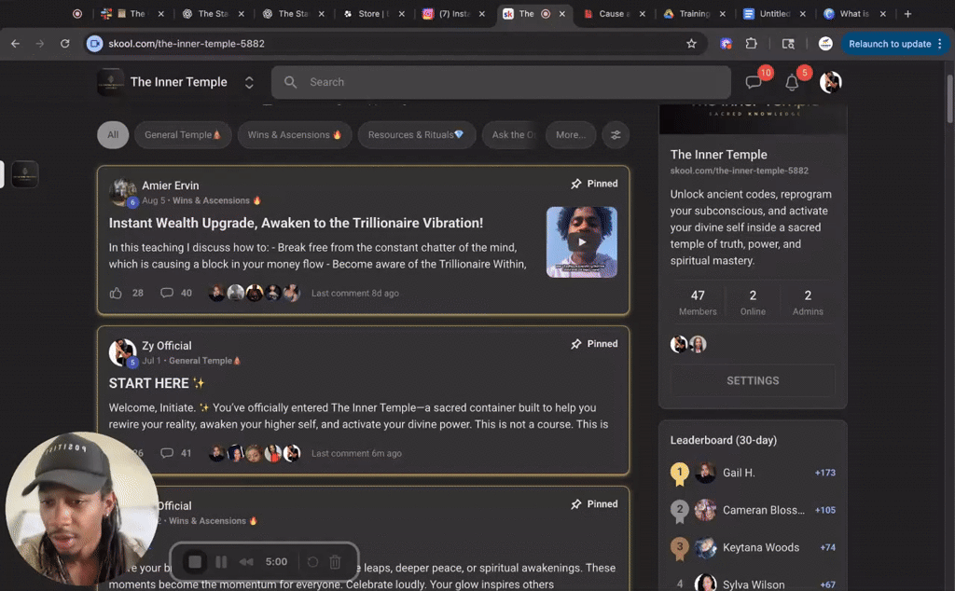Image resolution: width=955 pixels, height=591 pixels.
Task: Open the profile avatar menu in header
Action: (831, 82)
